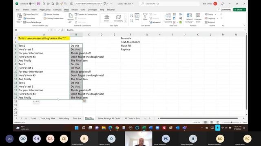Switch to the Insert ribbon tab
Screen dimensions: 261x146
pos(34,10)
